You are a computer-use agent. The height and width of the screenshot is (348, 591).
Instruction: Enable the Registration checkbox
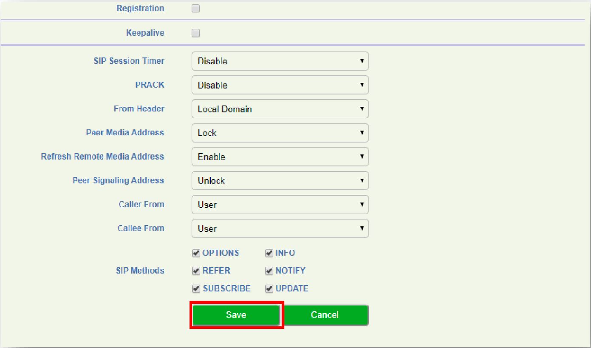coord(195,9)
